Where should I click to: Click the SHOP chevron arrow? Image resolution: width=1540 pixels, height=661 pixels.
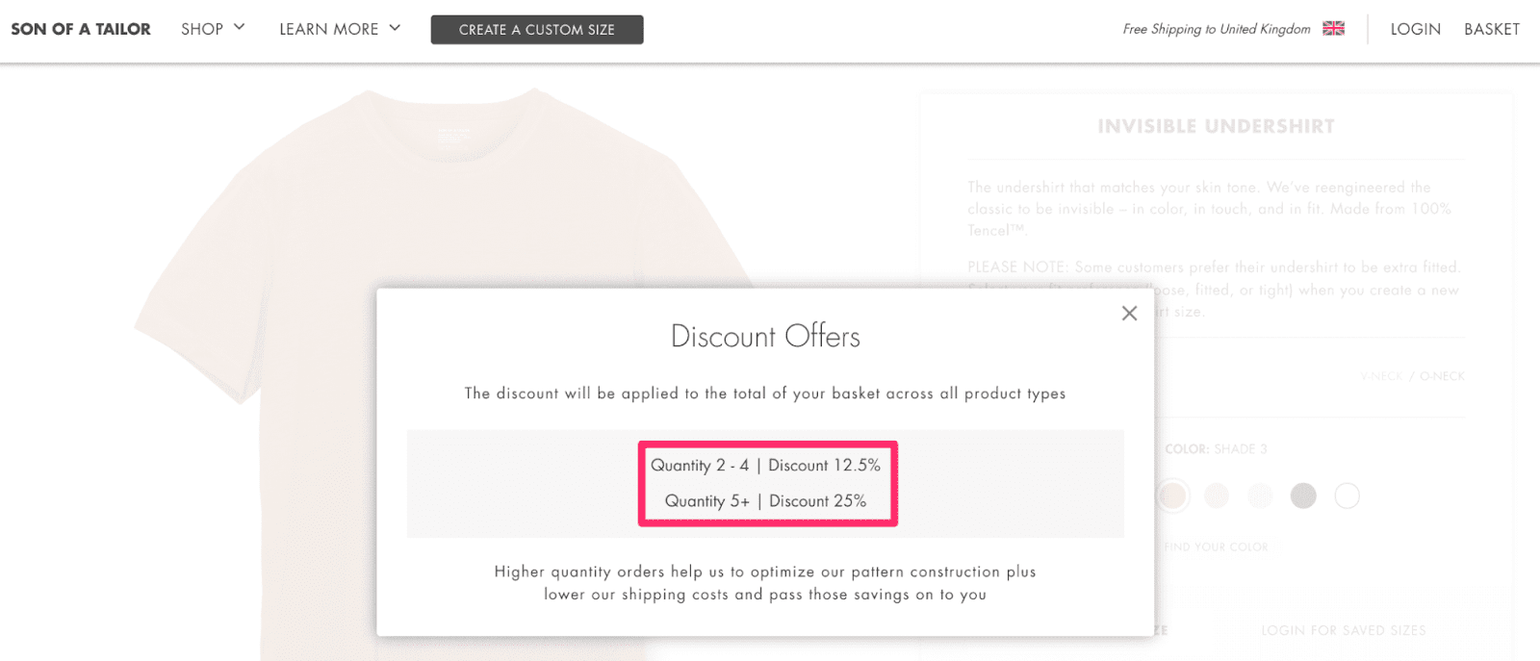(x=238, y=28)
